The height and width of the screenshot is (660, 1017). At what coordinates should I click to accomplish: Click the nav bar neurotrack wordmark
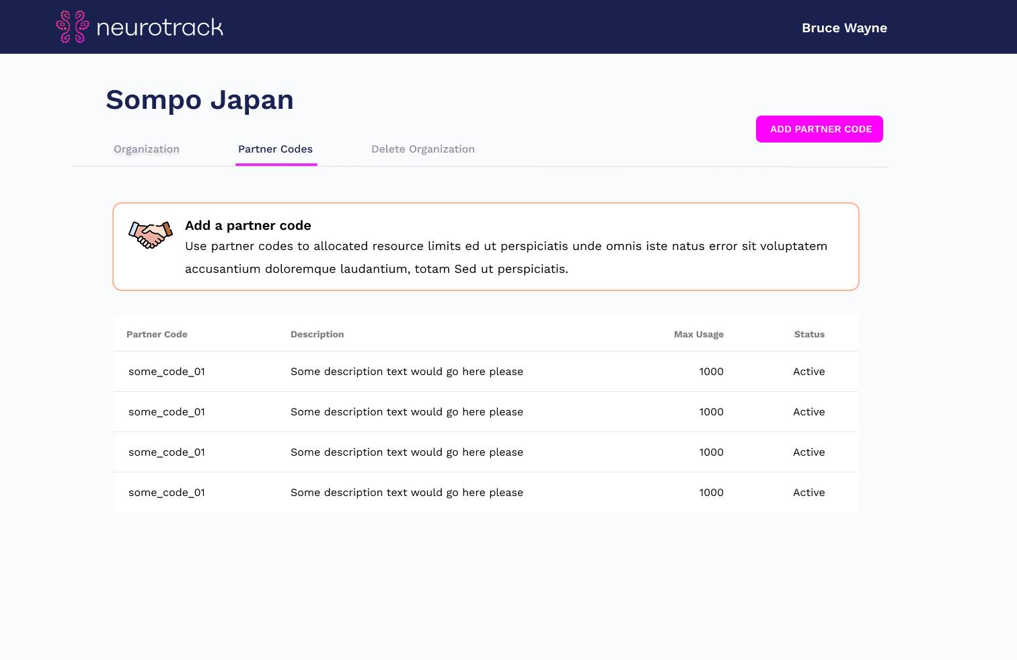[160, 27]
